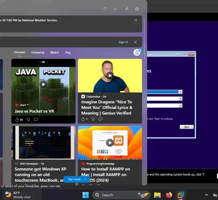Open the Watch tab
218x200 pixels.
pos(54,52)
